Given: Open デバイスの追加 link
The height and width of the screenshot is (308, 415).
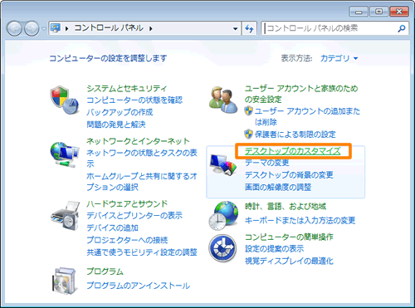Looking at the screenshot, I should click(x=112, y=228).
